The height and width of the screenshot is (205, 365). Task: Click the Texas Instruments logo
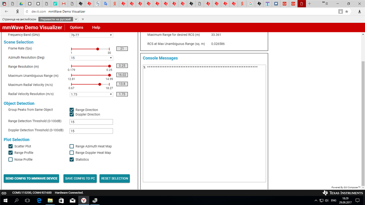click(x=343, y=193)
